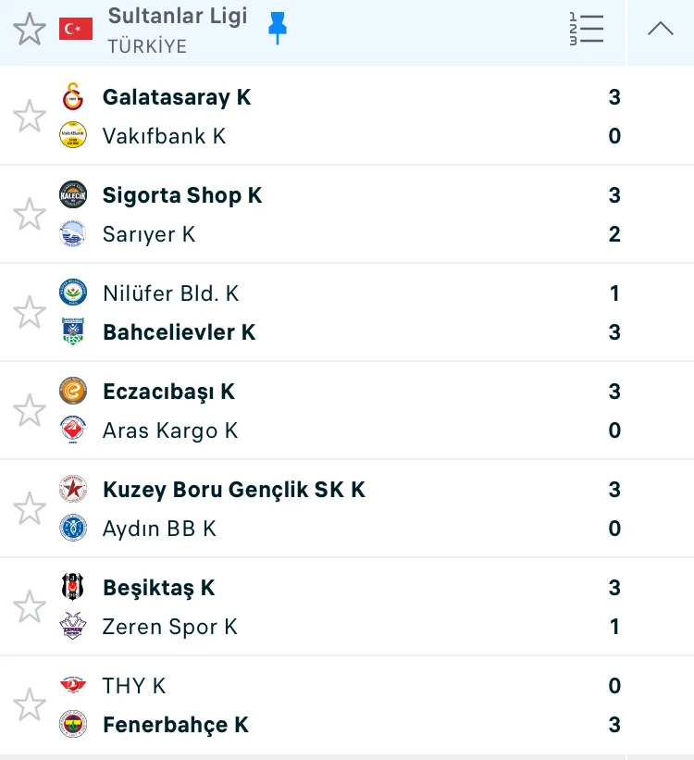Open league standings via the numbered list icon
Screen dimensions: 694x760
point(586,30)
